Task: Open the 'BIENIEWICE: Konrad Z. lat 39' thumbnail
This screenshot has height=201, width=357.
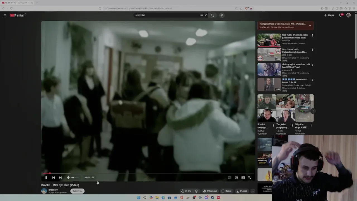Action: pyautogui.click(x=269, y=85)
